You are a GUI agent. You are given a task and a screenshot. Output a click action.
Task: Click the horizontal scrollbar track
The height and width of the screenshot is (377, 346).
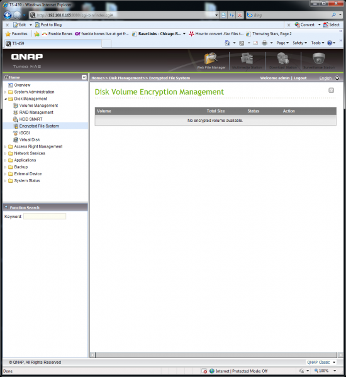coord(216,354)
